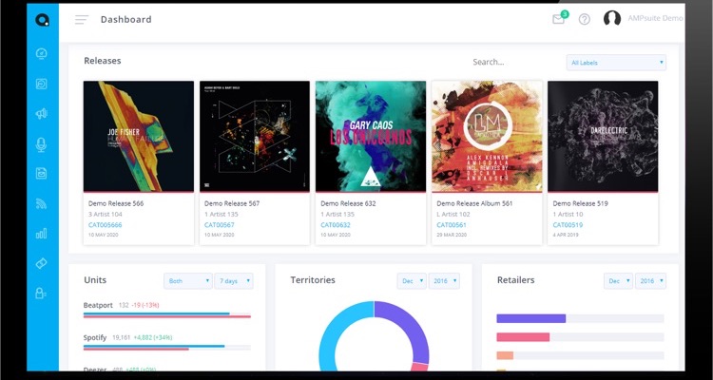713x380 pixels.
Task: Click the purple retailer bar
Action: click(531, 318)
